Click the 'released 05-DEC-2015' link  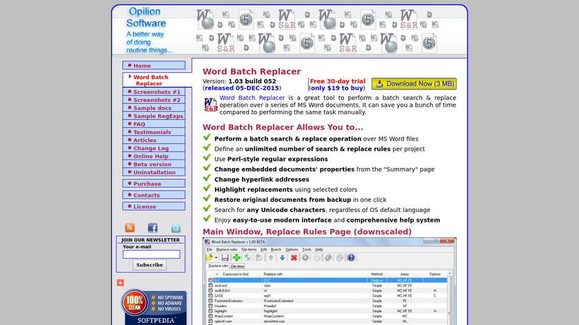(242, 88)
